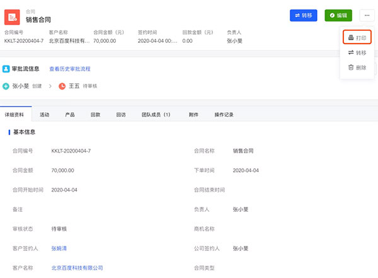Click the approval flow info icon
This screenshot has width=378, height=278.
tap(6, 69)
